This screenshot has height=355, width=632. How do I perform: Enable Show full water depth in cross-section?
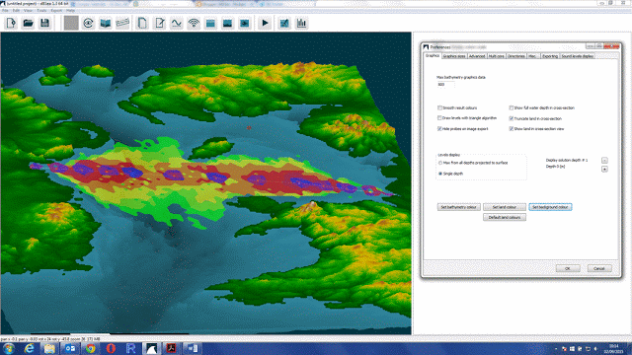[x=512, y=107]
